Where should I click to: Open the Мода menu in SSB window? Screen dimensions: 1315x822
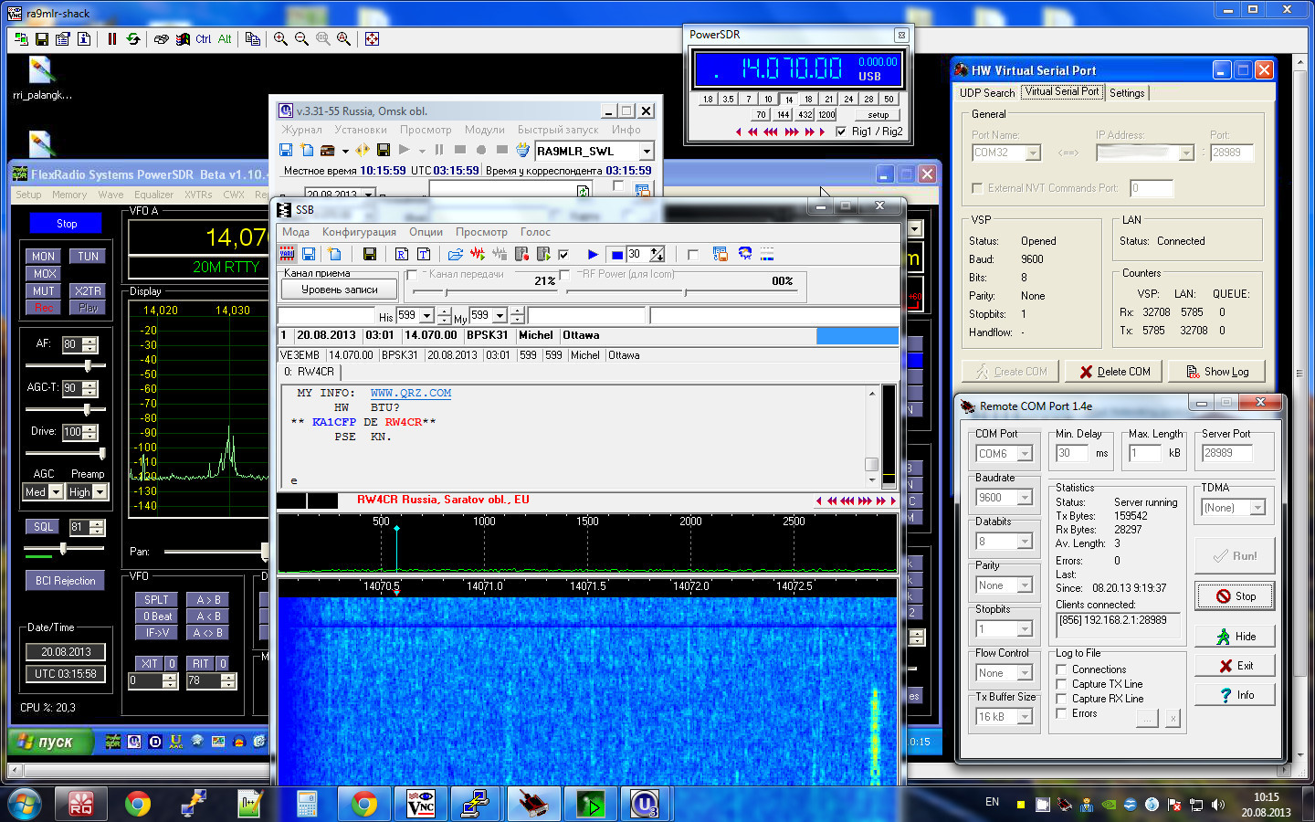(296, 232)
